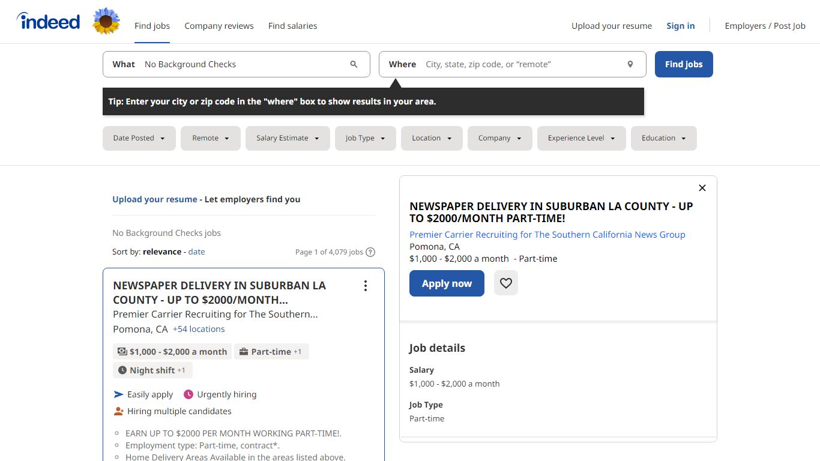Click "EARN UP TO $2000 PER MONTH" bullet
Screen dimensions: 820x461
[x=233, y=433]
